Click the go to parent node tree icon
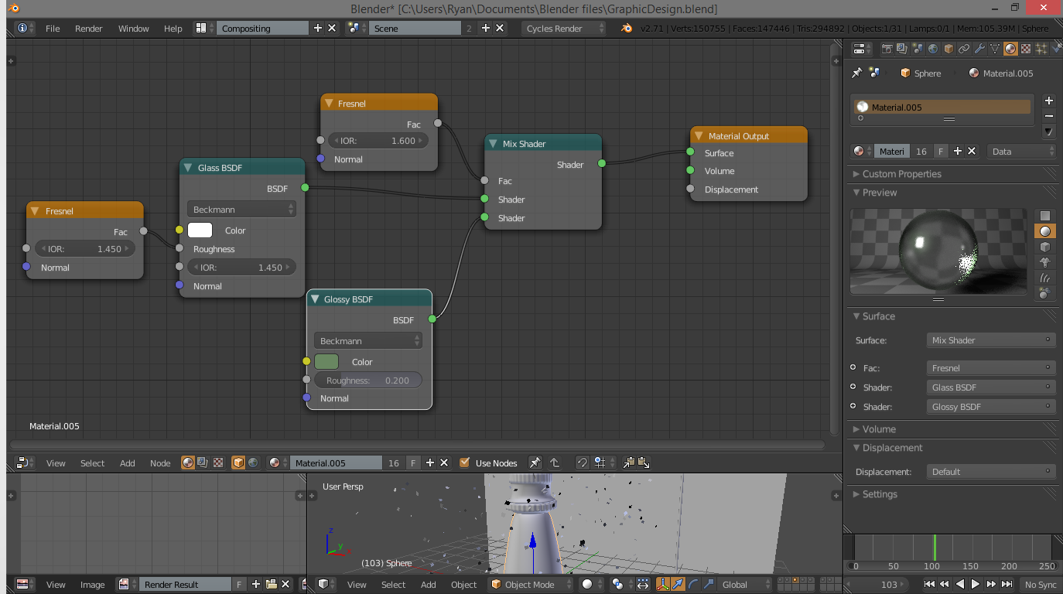Viewport: 1063px width, 594px height. [x=554, y=463]
